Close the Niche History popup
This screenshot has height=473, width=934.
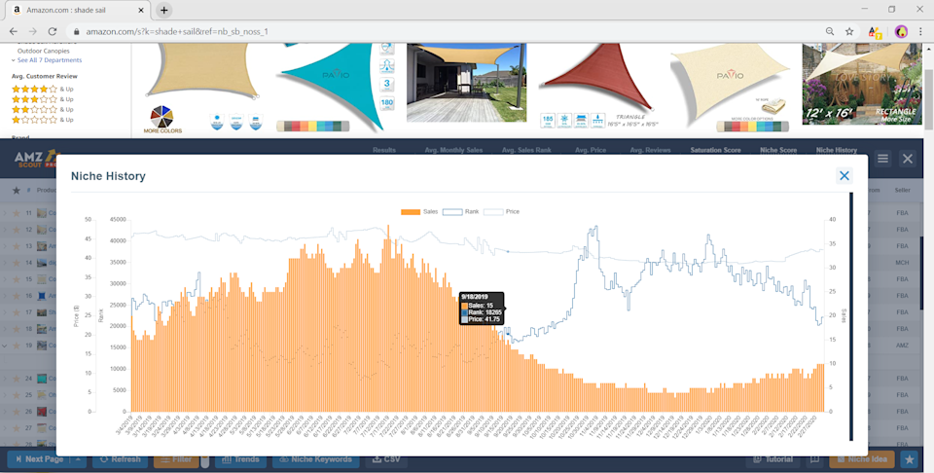(x=844, y=175)
